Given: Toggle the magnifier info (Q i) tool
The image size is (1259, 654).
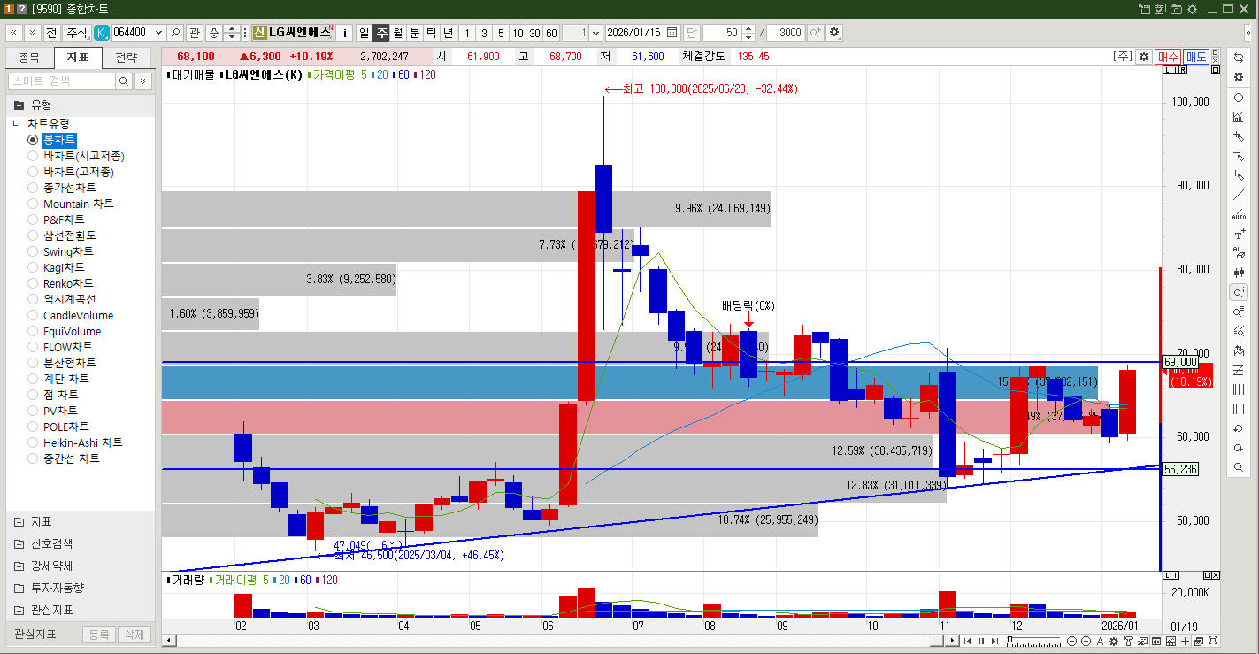Looking at the screenshot, I should tap(1239, 292).
